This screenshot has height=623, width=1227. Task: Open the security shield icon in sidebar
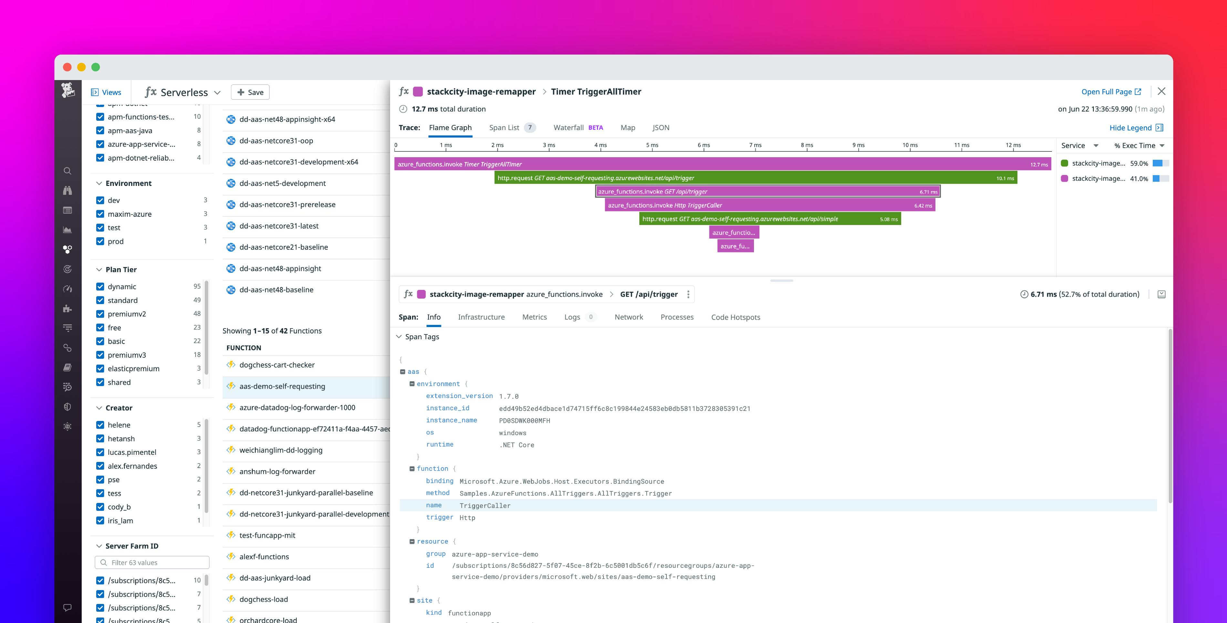(x=67, y=406)
